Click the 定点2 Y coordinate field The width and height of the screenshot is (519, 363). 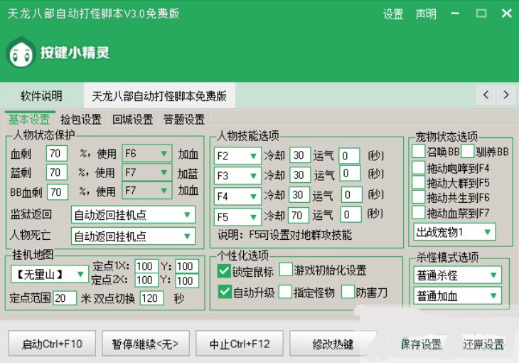pyautogui.click(x=187, y=280)
